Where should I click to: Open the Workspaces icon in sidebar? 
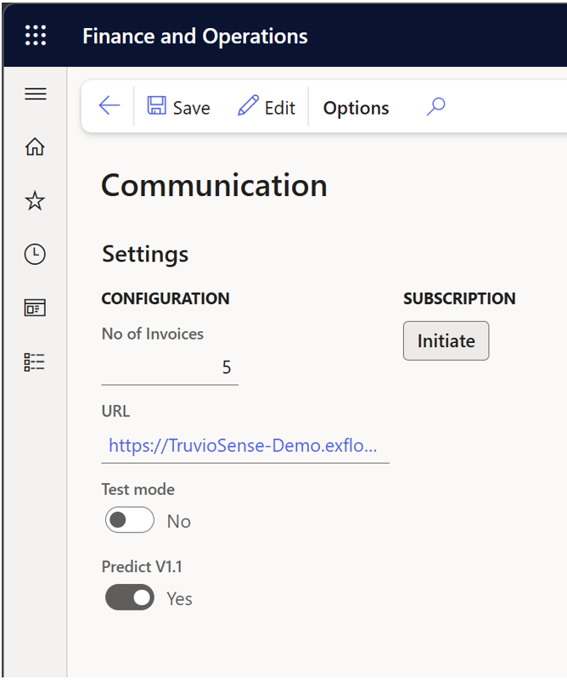35,308
